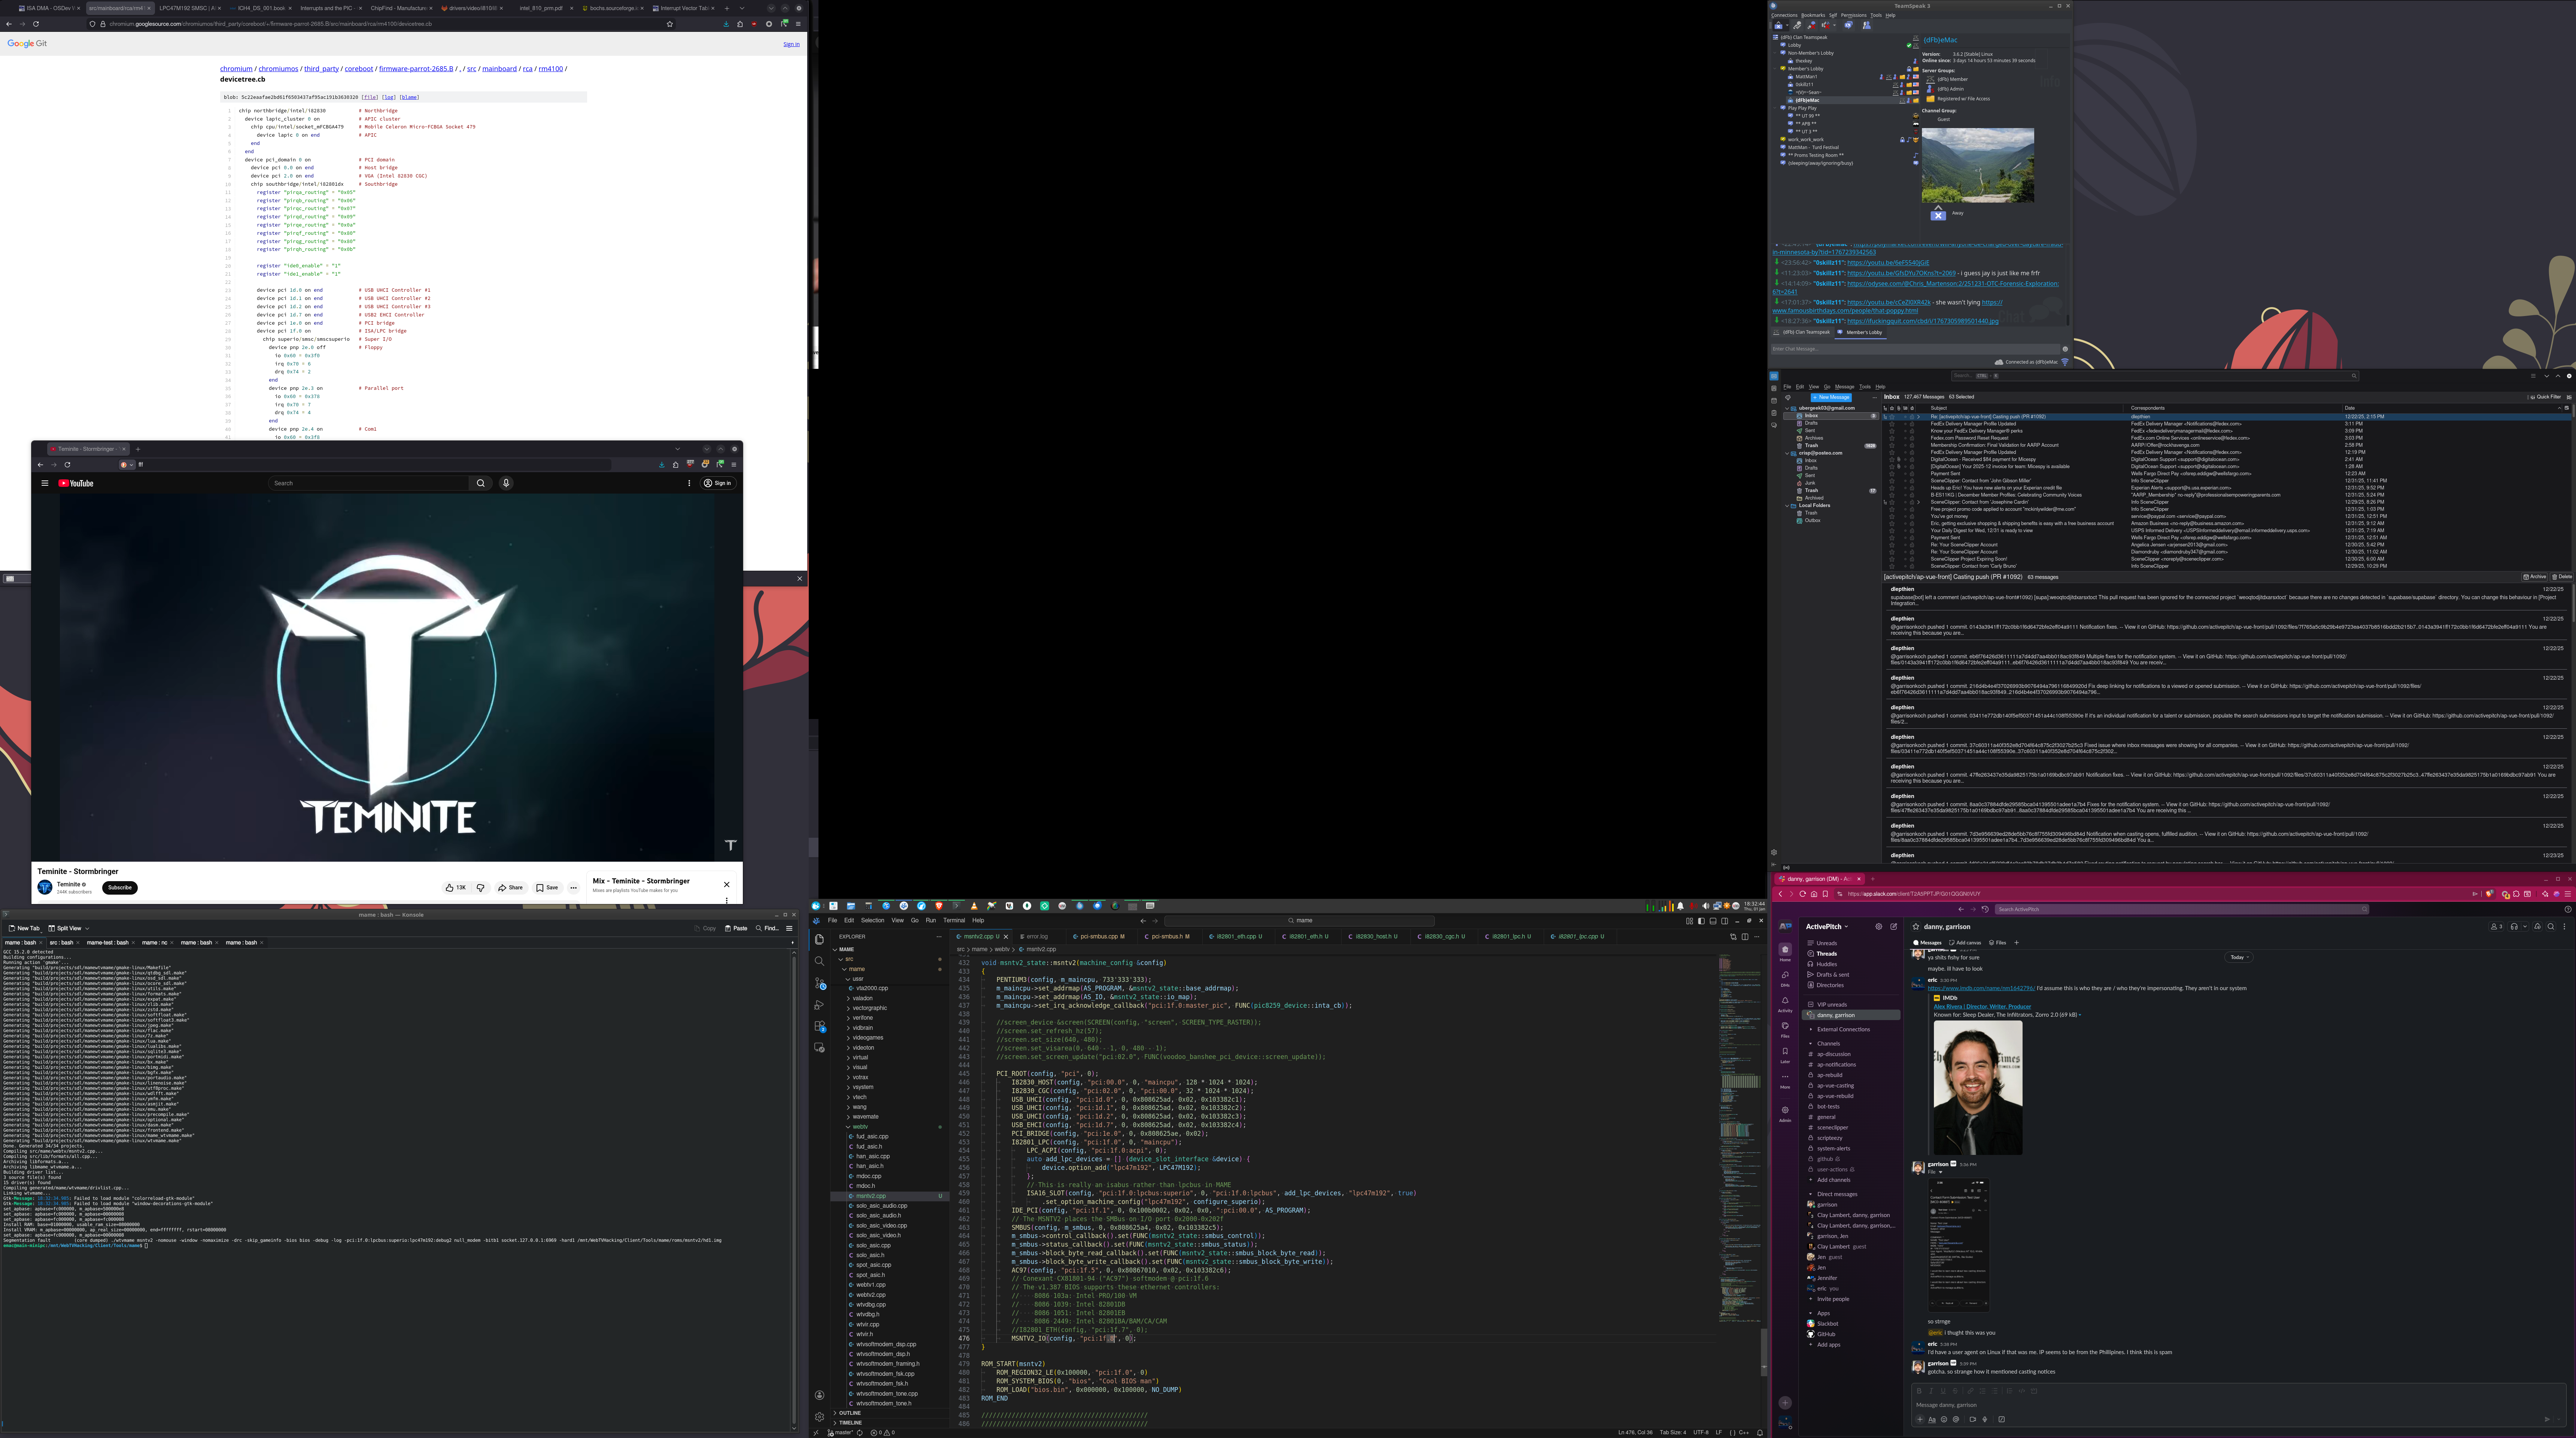Screen dimensions: 2576x1438
Task: Click the YouTube Subscribe button
Action: click(x=119, y=888)
